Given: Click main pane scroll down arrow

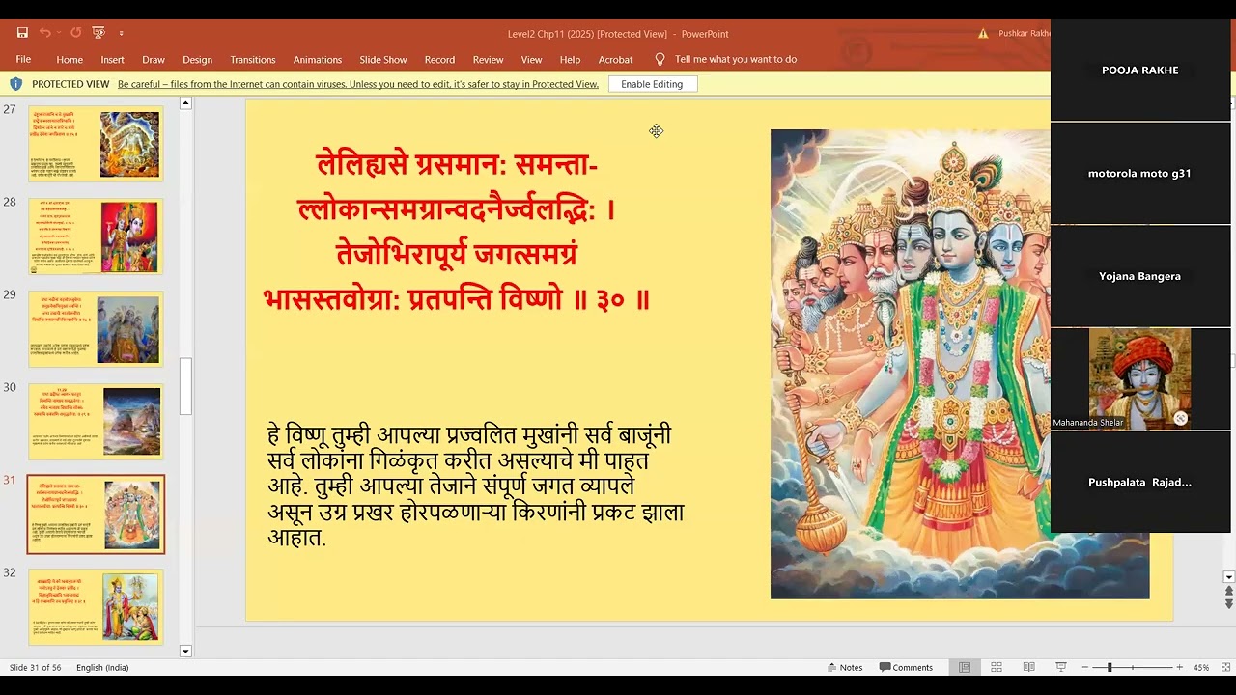Looking at the screenshot, I should pos(1229,577).
